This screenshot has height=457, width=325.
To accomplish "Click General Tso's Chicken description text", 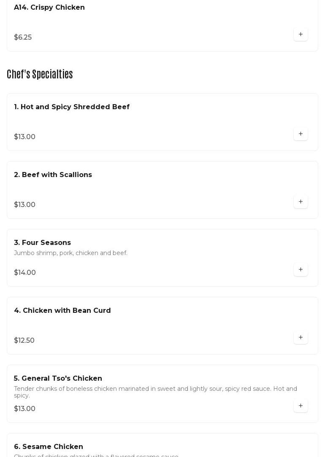I will click(155, 392).
